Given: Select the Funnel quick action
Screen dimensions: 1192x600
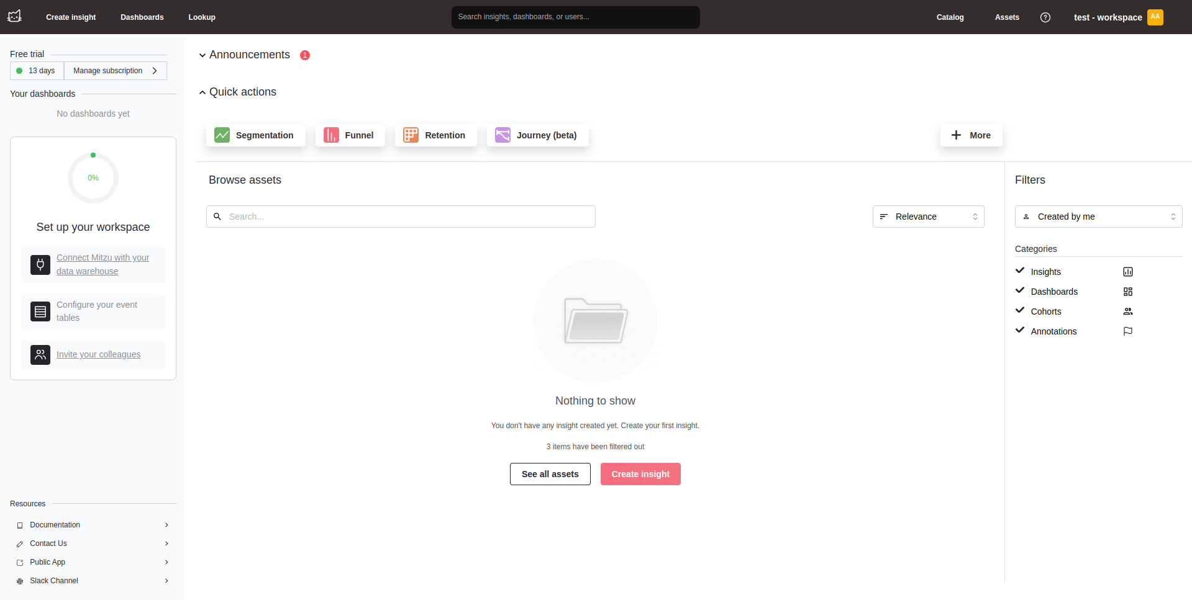Looking at the screenshot, I should 350,135.
